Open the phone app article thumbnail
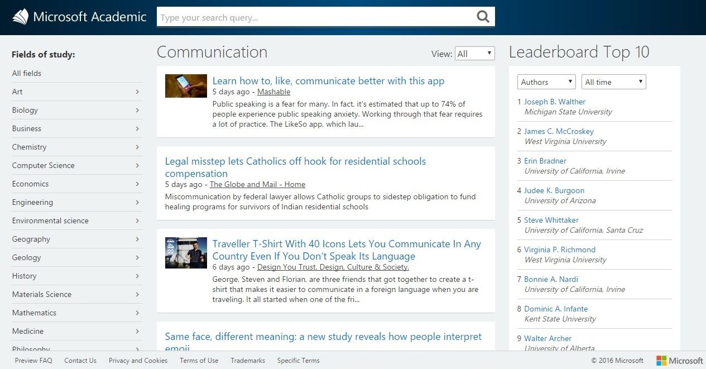The width and height of the screenshot is (706, 369). click(x=186, y=86)
